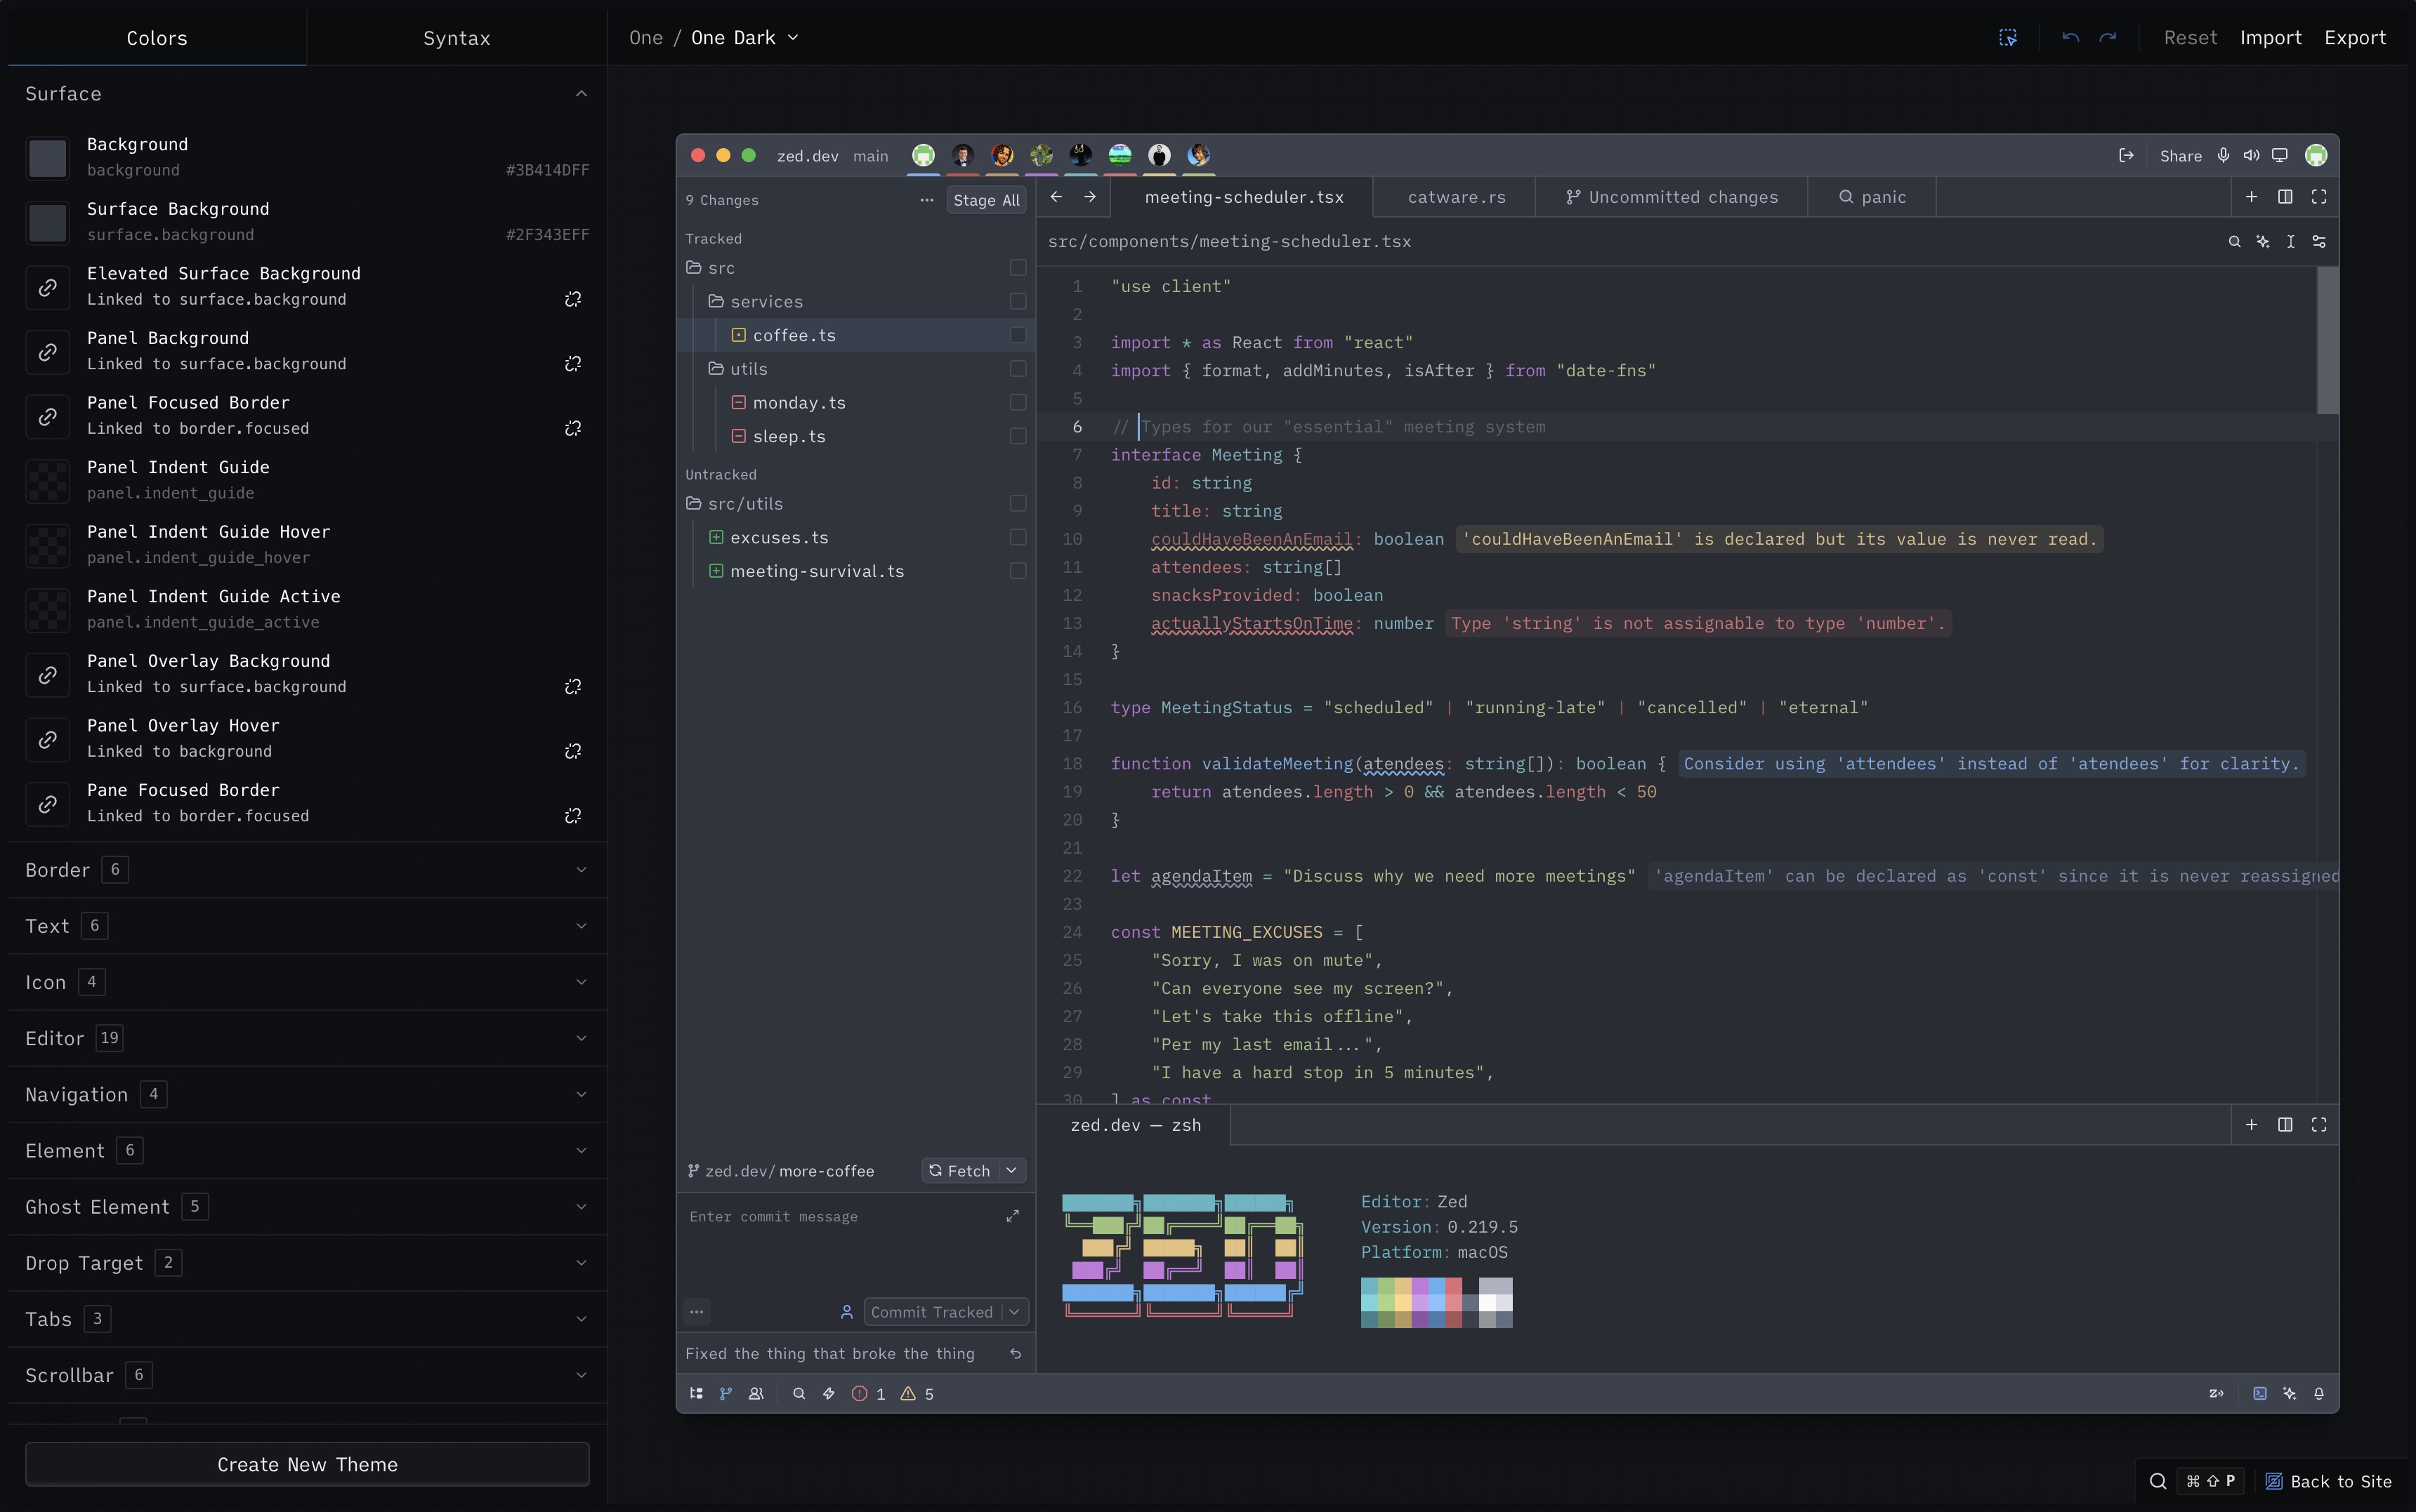Start screen sharing via the monitor icon
Screen dimensions: 2416x1512
(x=2280, y=156)
